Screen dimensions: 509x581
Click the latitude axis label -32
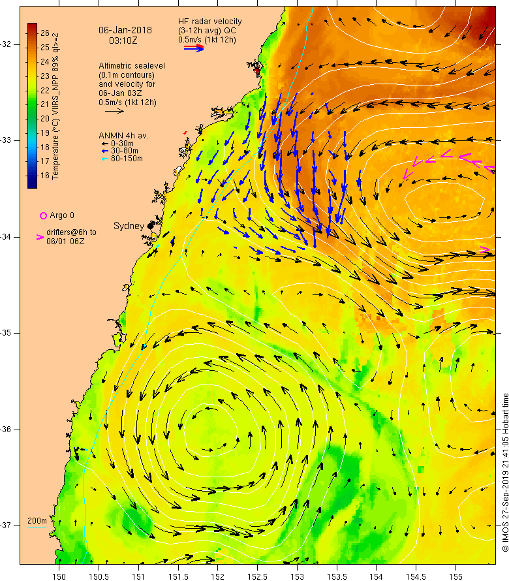(x=6, y=44)
